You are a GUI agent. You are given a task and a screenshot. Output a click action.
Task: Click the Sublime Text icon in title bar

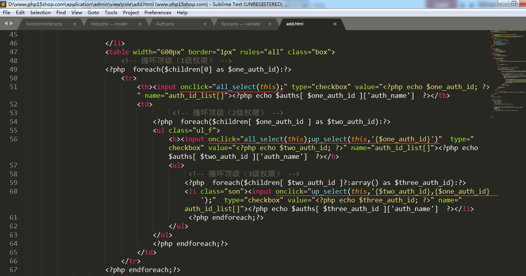click(x=4, y=4)
